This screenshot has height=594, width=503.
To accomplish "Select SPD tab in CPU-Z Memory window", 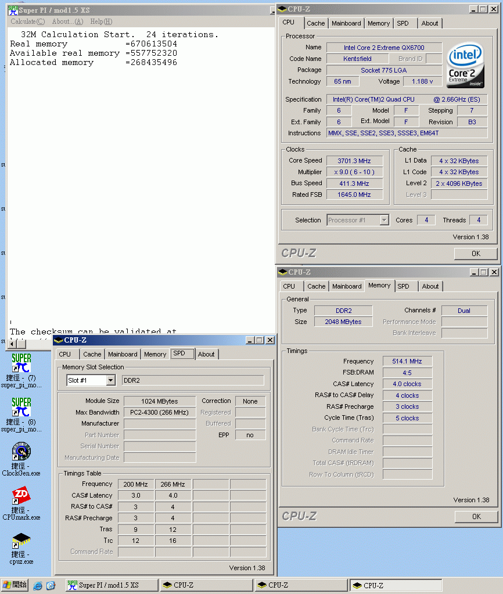I will [403, 286].
